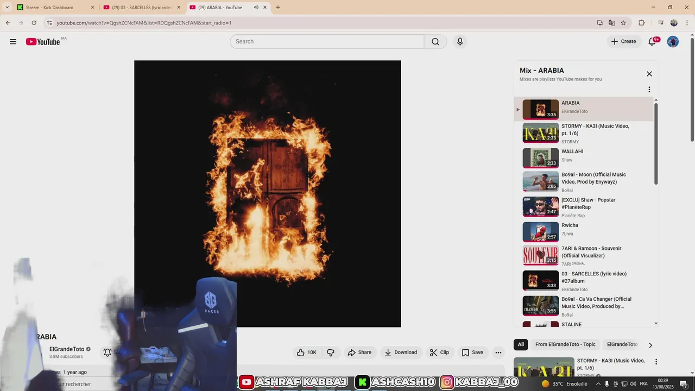Viewport: 695px width, 391px height.
Task: Open the taskbar clock and date
Action: [662, 384]
